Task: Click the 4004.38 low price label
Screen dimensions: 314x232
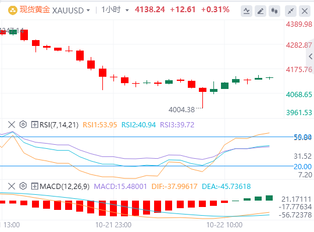Action: pyautogui.click(x=181, y=110)
